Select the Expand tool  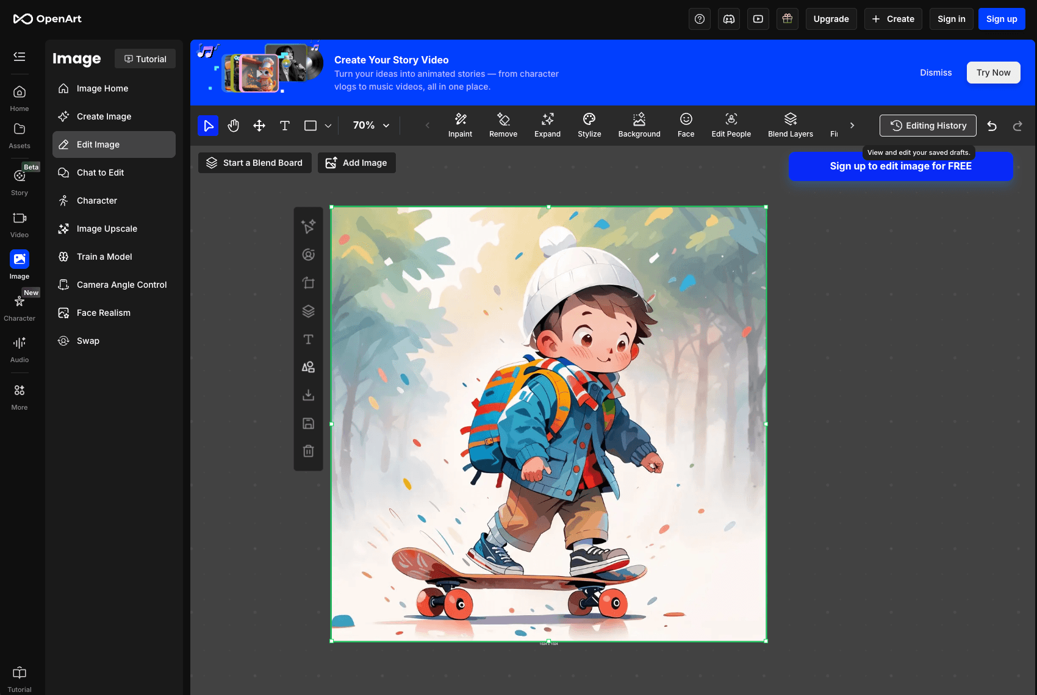click(x=547, y=125)
